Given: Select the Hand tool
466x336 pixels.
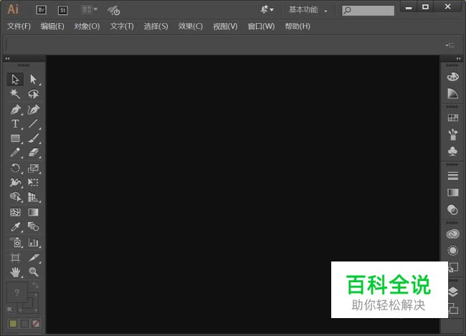Looking at the screenshot, I should point(15,272).
